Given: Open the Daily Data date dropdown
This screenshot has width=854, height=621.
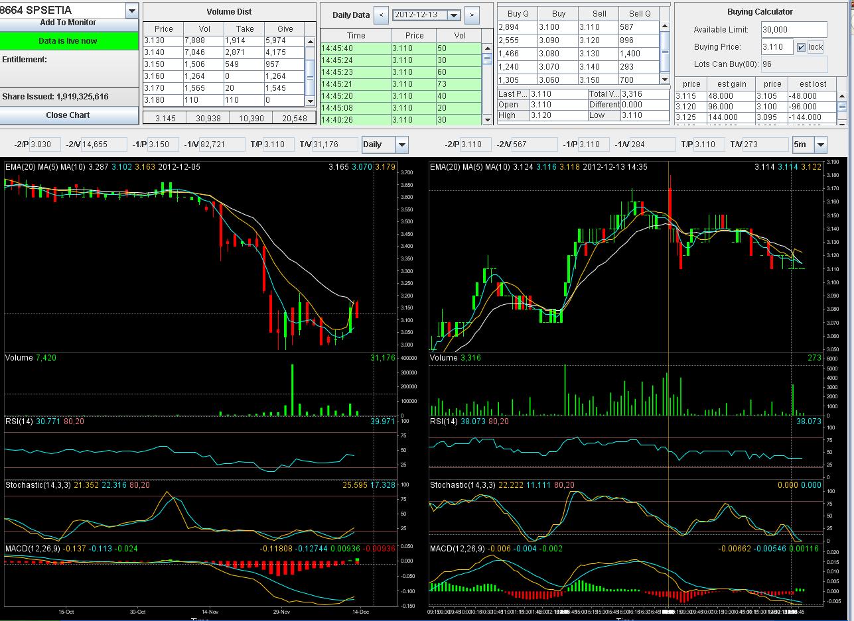Looking at the screenshot, I should 454,15.
